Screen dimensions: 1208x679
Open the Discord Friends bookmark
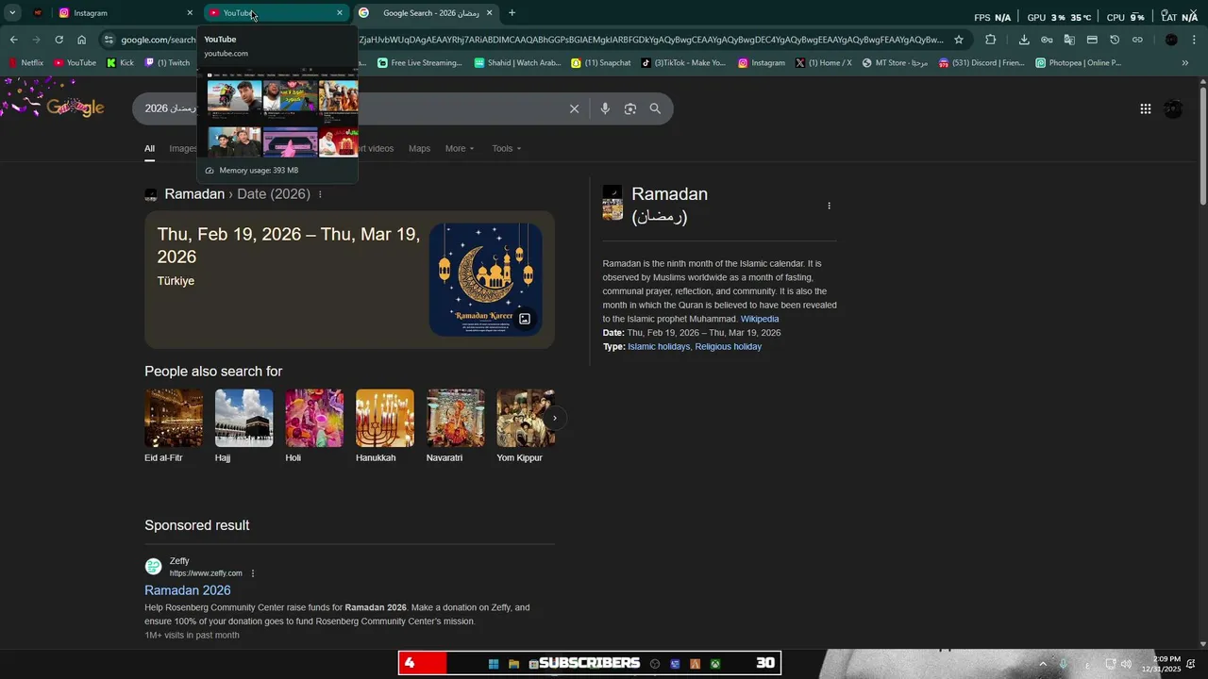pyautogui.click(x=981, y=63)
